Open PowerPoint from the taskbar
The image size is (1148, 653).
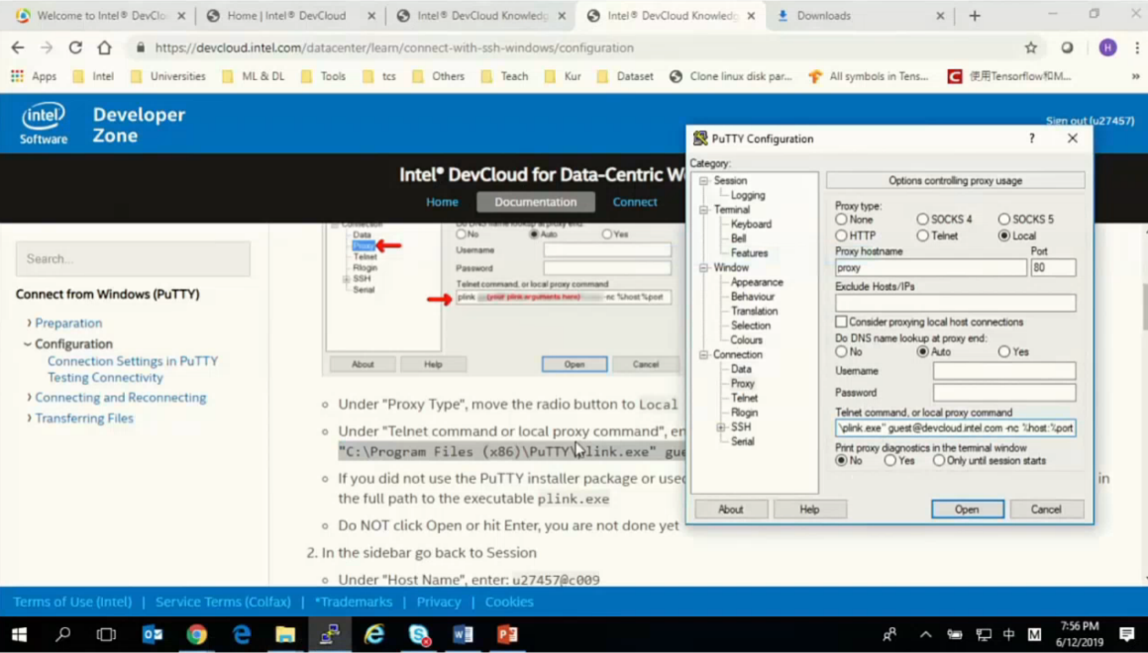506,634
